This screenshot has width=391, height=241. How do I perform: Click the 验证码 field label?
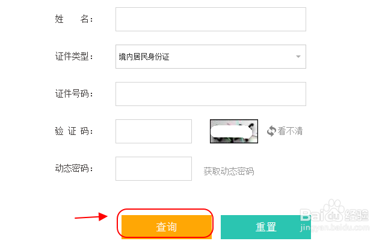74,131
